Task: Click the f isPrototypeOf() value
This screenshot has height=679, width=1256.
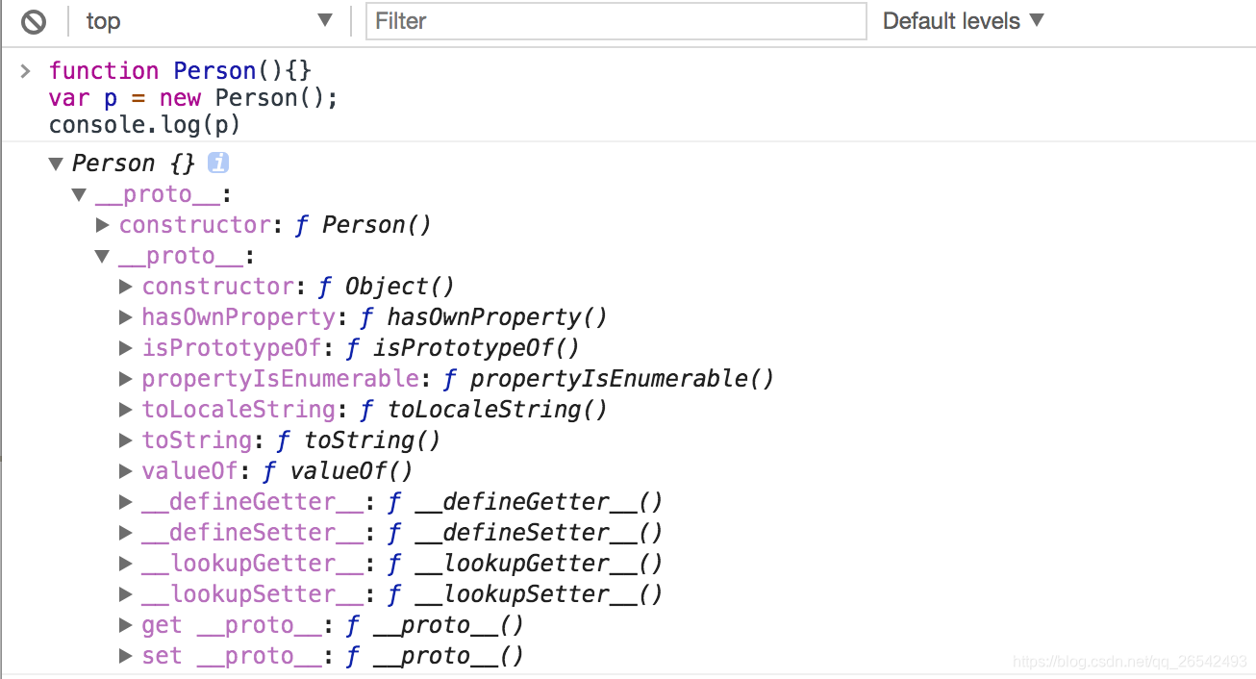Action: pos(464,348)
